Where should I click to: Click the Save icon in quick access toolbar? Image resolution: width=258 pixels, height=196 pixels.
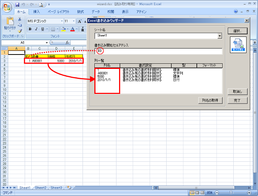point(17,5)
